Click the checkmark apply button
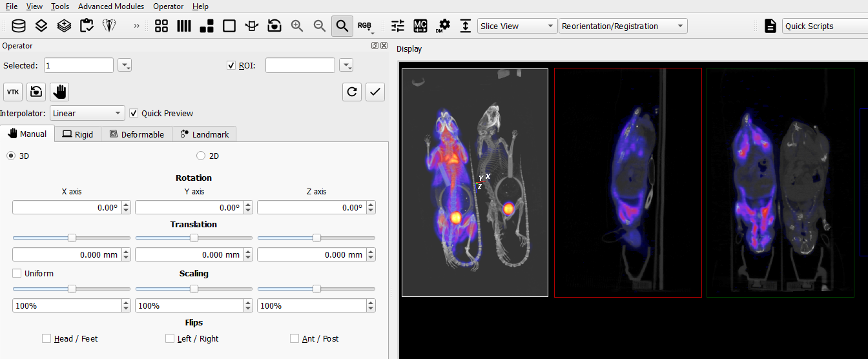The height and width of the screenshot is (359, 868). coord(375,92)
